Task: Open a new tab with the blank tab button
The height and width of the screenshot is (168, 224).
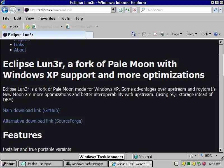Action: pos(89,35)
